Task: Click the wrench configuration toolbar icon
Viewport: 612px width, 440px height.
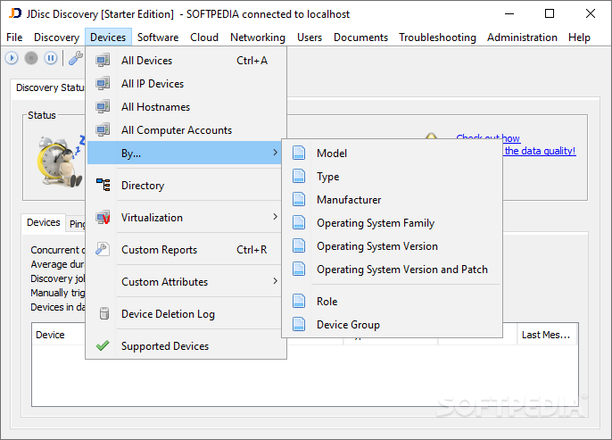Action: pyautogui.click(x=75, y=58)
